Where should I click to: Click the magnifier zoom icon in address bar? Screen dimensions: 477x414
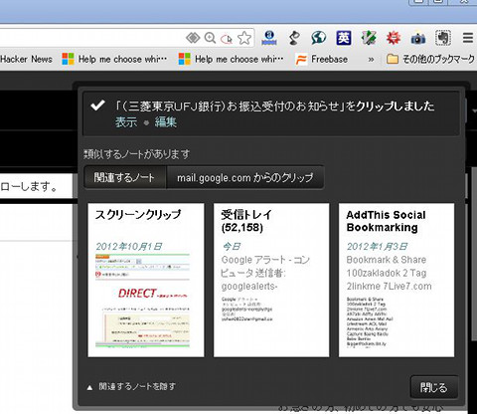pyautogui.click(x=210, y=38)
